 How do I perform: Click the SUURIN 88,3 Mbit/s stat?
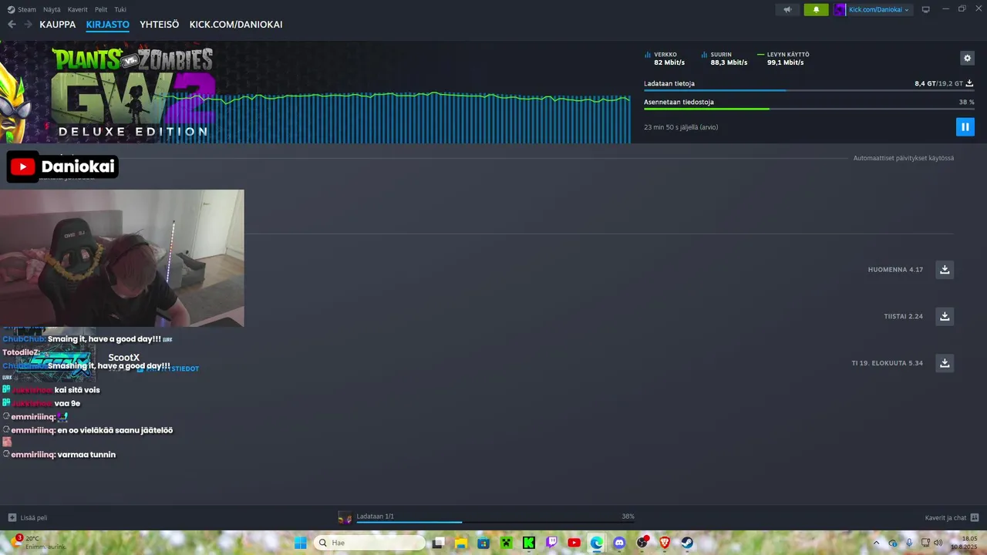point(724,59)
